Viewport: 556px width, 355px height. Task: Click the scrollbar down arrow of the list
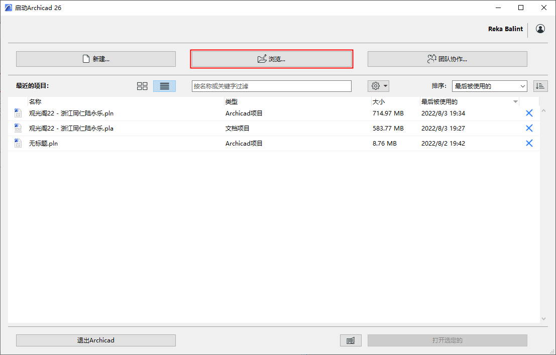(x=543, y=319)
